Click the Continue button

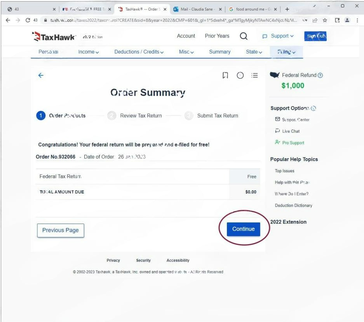(x=243, y=229)
